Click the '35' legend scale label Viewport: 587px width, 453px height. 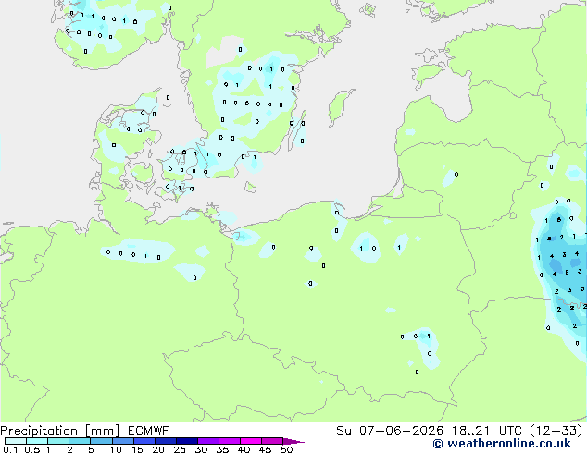(223, 449)
